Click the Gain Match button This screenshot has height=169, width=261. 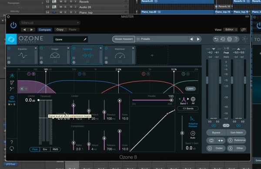[236, 132]
